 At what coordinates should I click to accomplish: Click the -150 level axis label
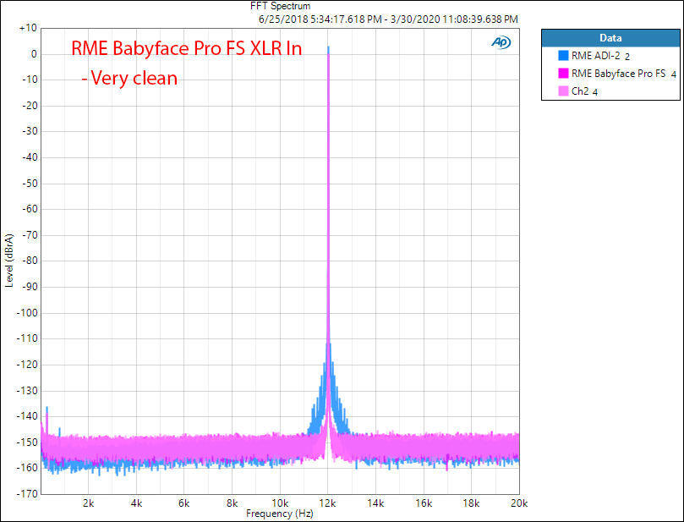tap(26, 442)
